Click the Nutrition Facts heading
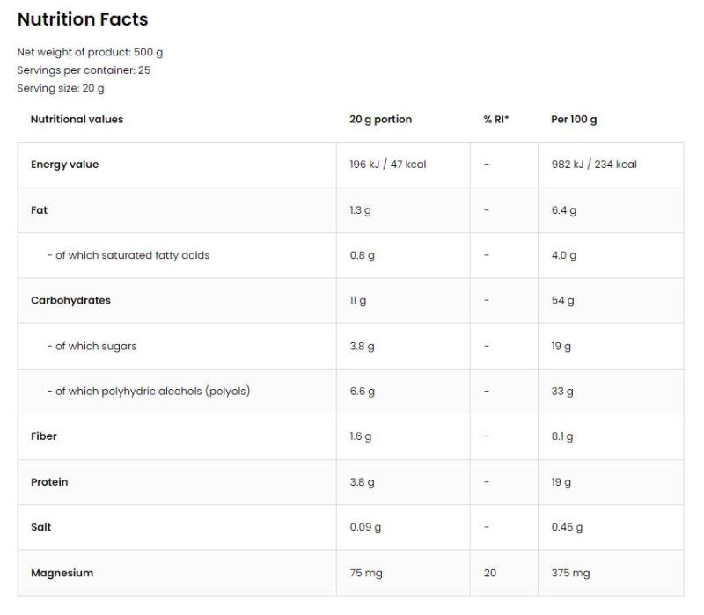 (x=83, y=19)
